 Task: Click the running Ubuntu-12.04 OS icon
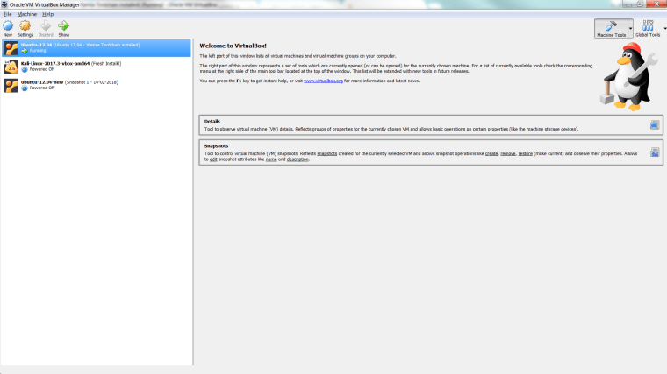(11, 48)
